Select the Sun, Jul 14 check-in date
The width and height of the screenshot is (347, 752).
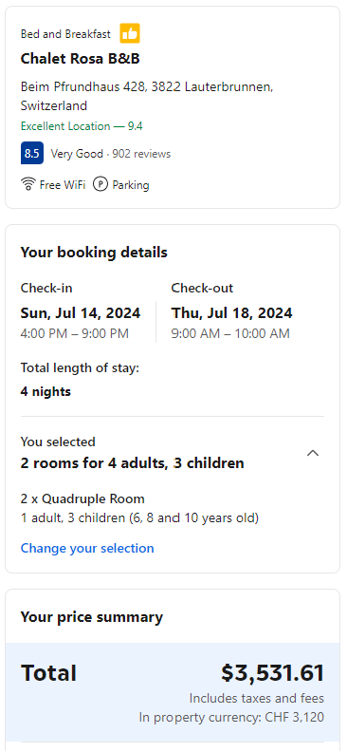(x=81, y=313)
